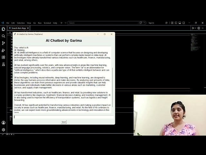Go forward with navigation arrow
The width and height of the screenshot is (206, 155).
tap(65, 23)
